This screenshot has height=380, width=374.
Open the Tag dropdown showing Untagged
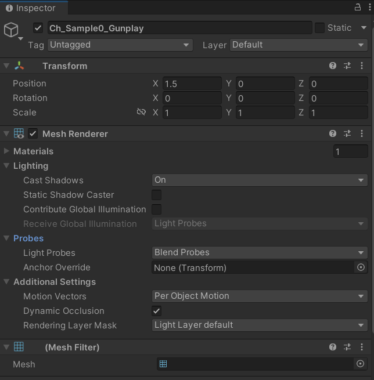[120, 45]
